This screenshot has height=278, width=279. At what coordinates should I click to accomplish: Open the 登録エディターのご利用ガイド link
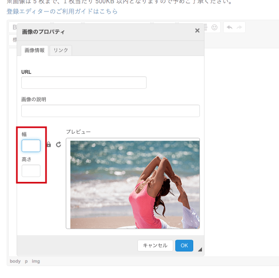tap(62, 11)
